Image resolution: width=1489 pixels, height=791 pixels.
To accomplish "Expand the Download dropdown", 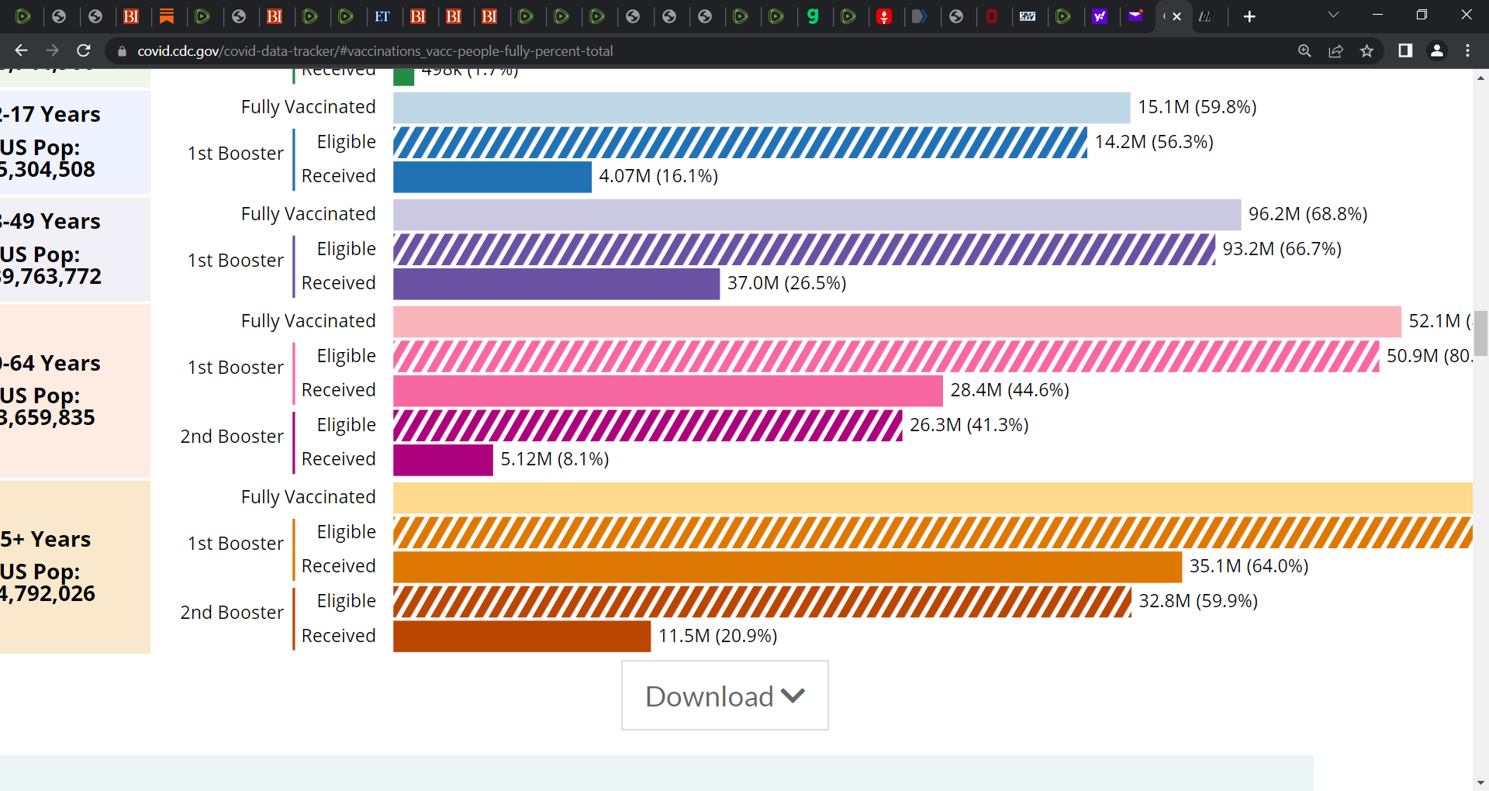I will point(725,696).
